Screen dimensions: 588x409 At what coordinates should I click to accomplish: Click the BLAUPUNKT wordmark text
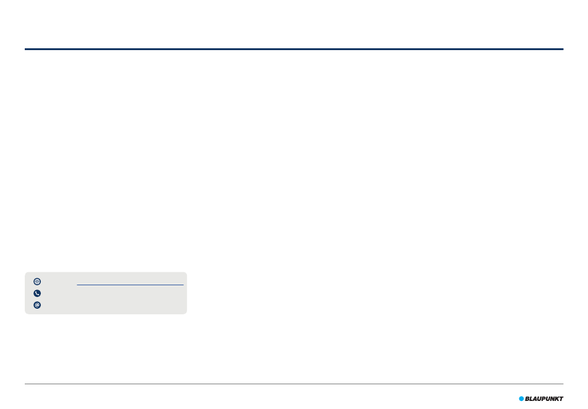[x=544, y=399]
